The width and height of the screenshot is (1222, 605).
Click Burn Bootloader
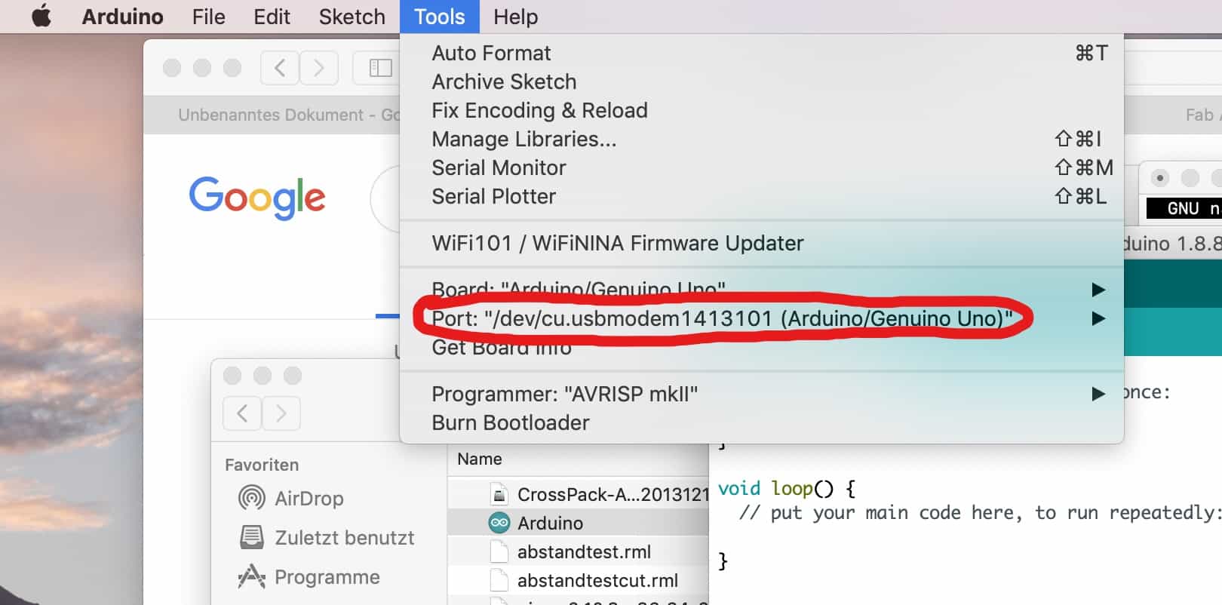510,422
